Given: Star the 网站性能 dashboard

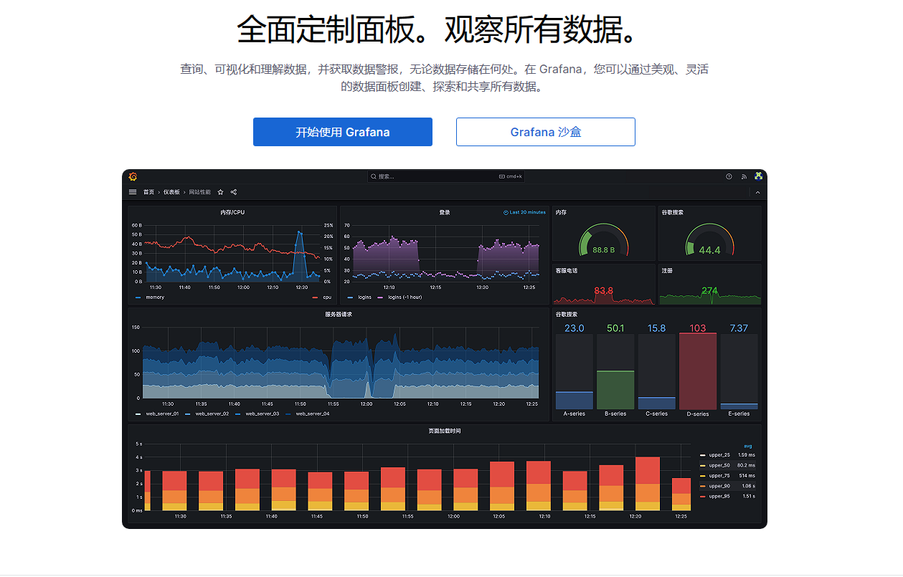Looking at the screenshot, I should 220,192.
